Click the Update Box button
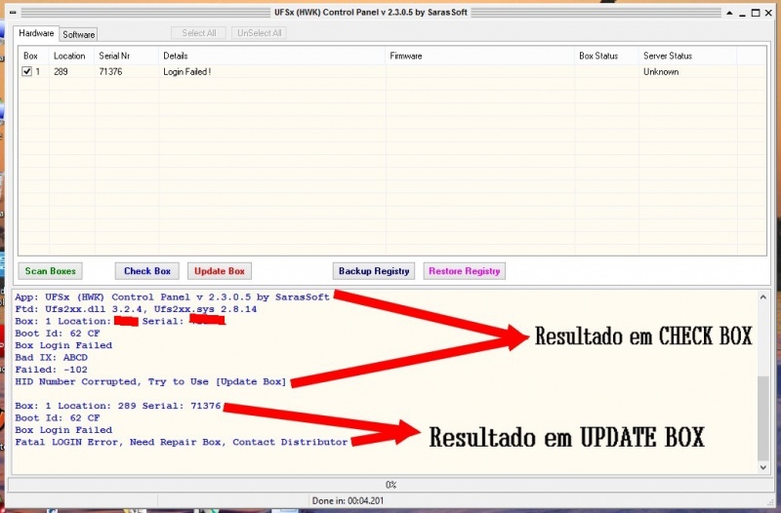 220,271
